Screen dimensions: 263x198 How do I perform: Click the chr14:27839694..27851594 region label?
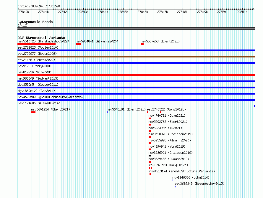click(39, 6)
